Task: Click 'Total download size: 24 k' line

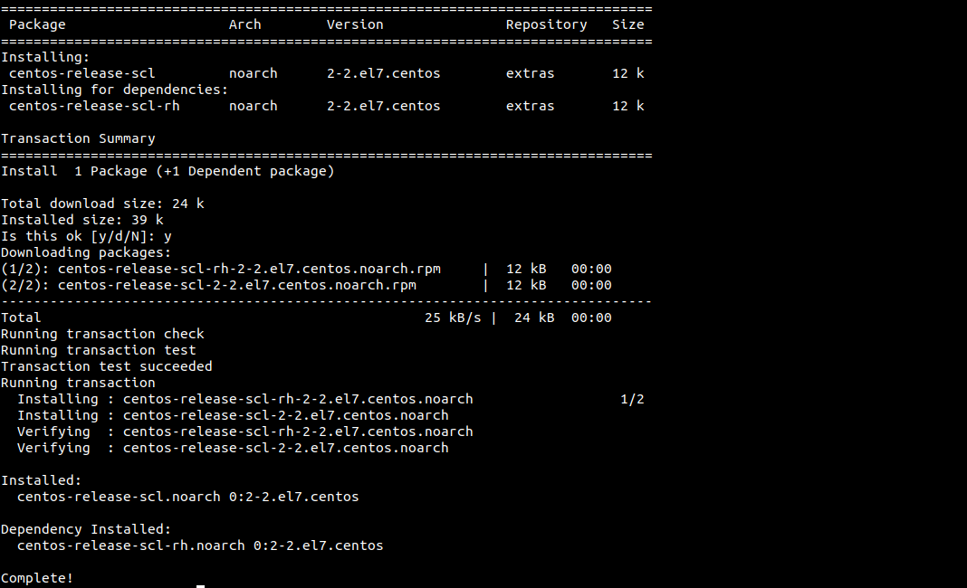Action: (102, 204)
